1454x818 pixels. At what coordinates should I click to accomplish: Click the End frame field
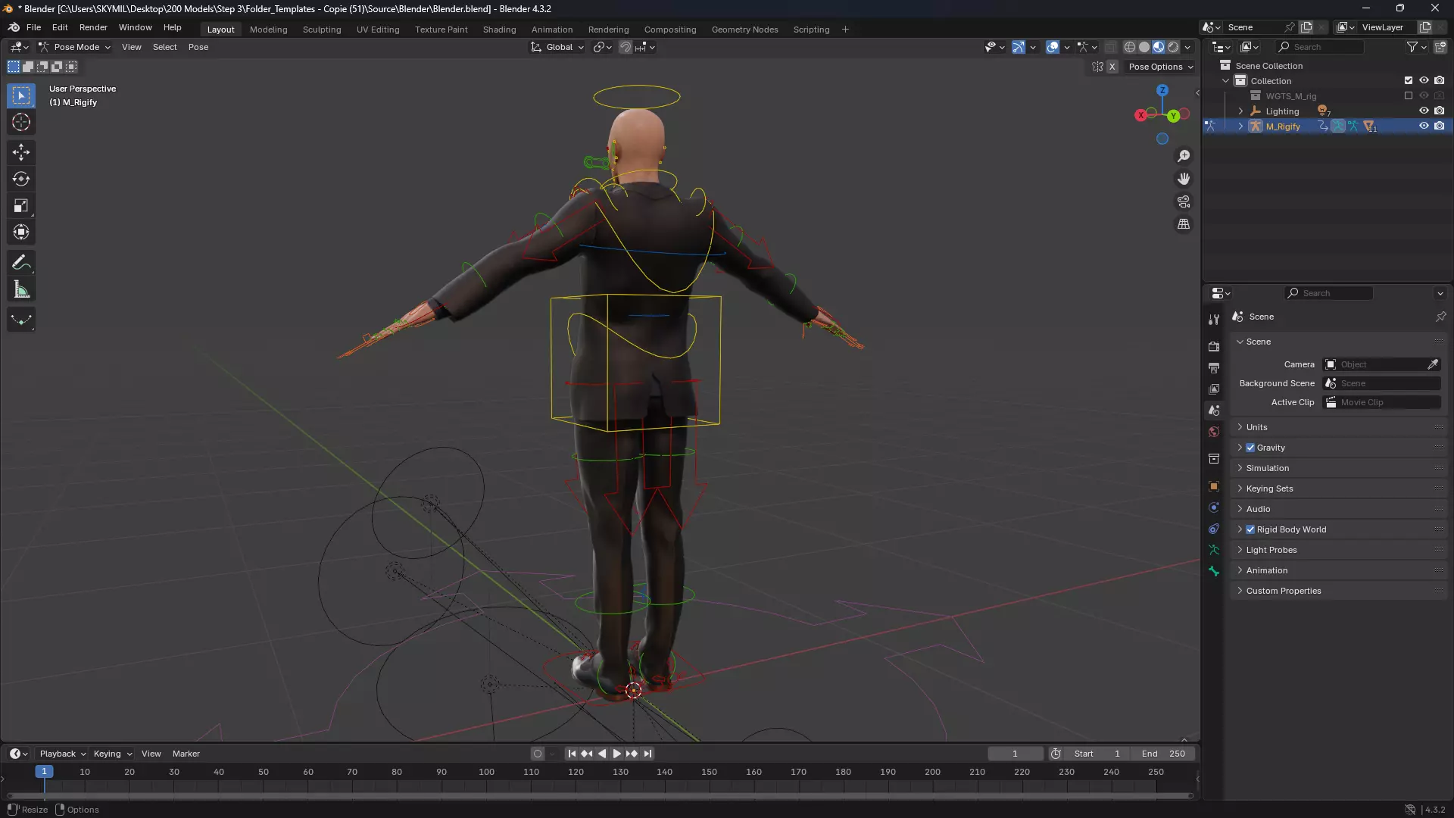(1164, 754)
